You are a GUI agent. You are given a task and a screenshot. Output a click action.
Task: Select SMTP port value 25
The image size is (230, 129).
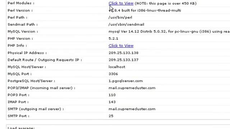111,116
